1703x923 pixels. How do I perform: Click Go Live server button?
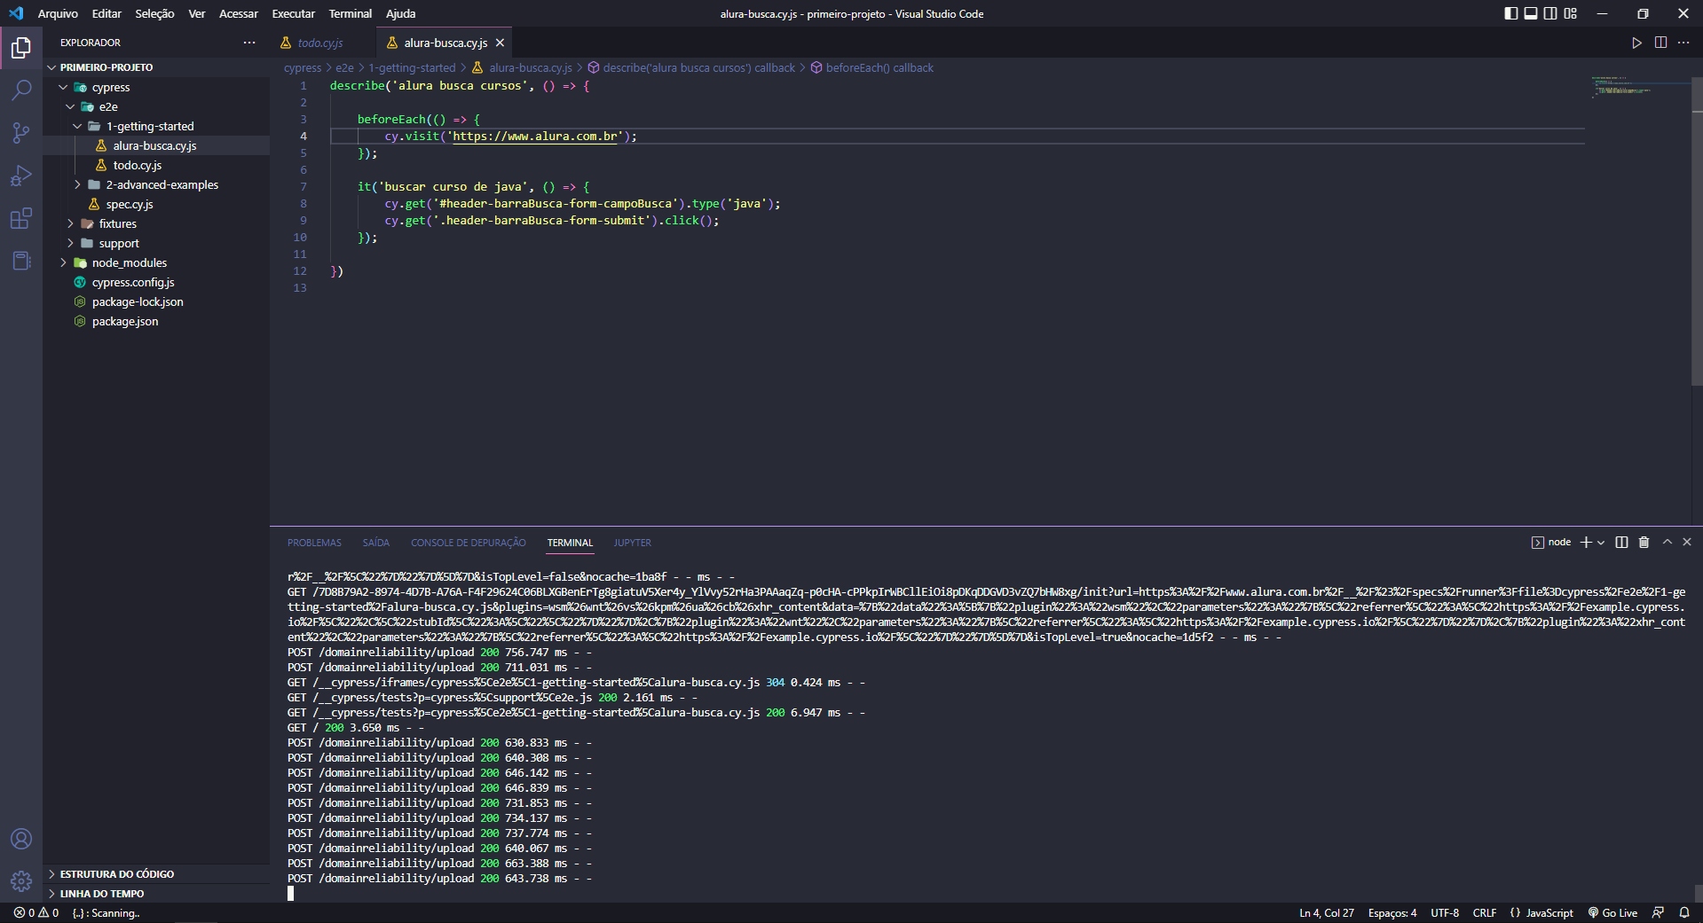pos(1612,912)
